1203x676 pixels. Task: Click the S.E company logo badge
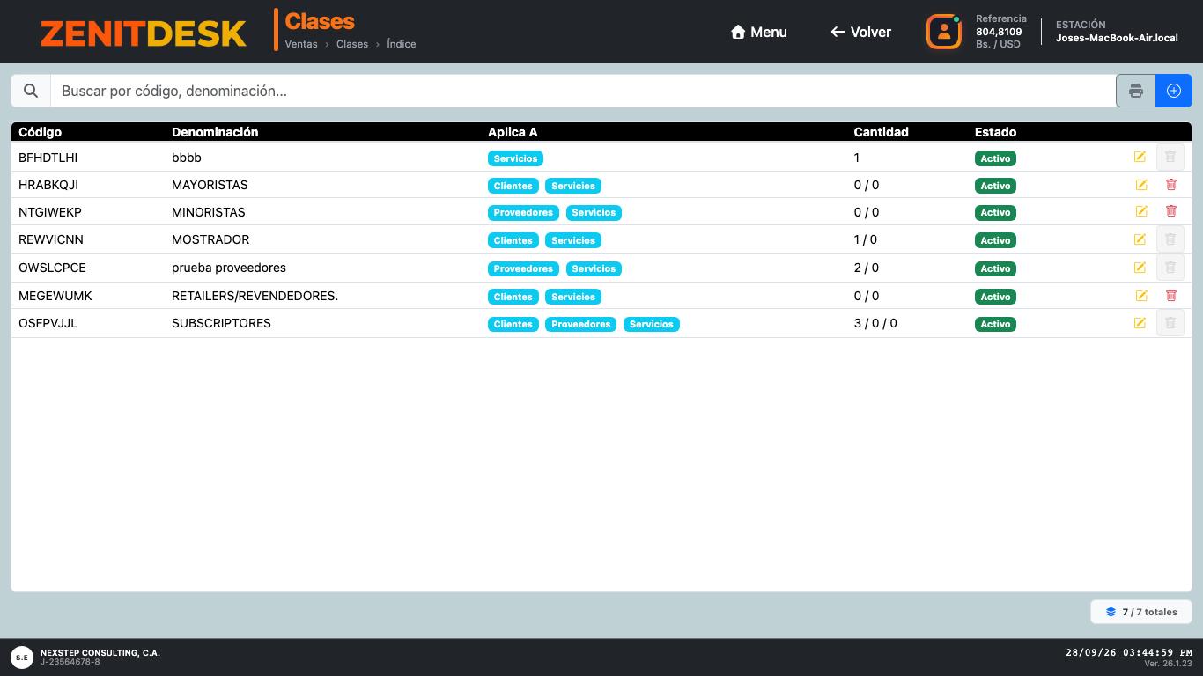(x=22, y=657)
